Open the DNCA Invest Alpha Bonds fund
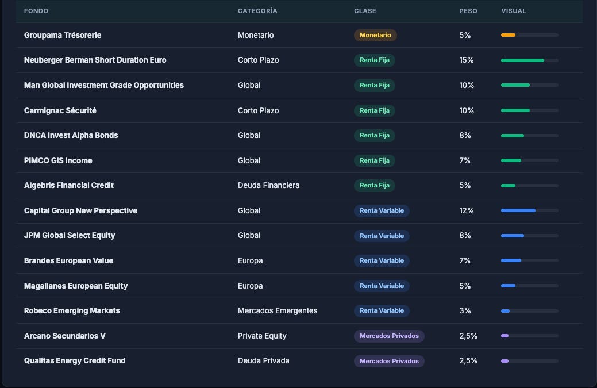 (x=71, y=135)
